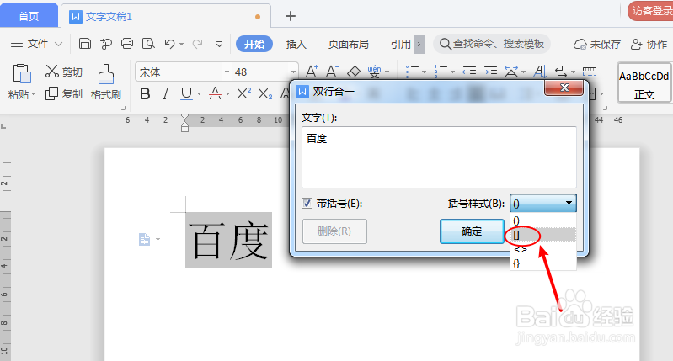Click the show paragraph marks icon
Screen dimensions: 673x361
[x=560, y=72]
